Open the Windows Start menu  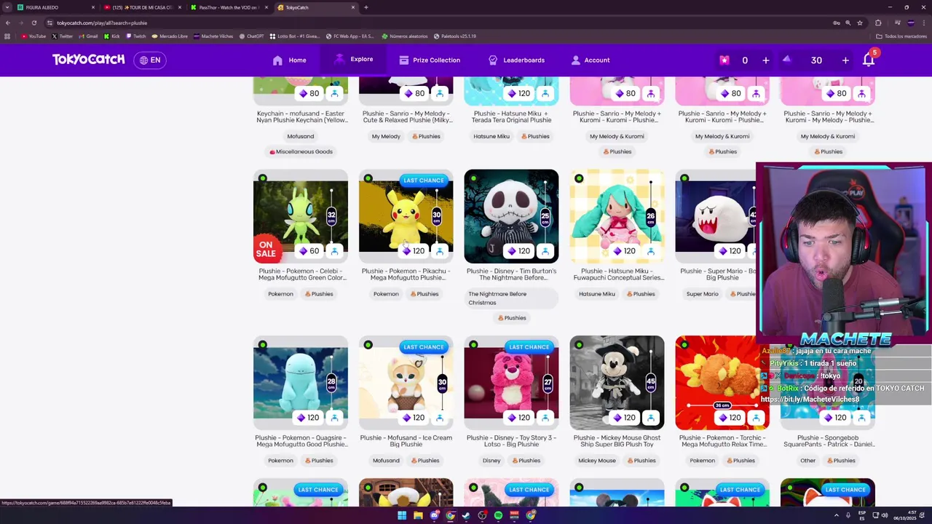coord(401,515)
